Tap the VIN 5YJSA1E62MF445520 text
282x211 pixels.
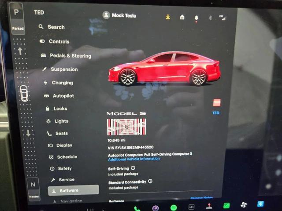[x=130, y=148]
